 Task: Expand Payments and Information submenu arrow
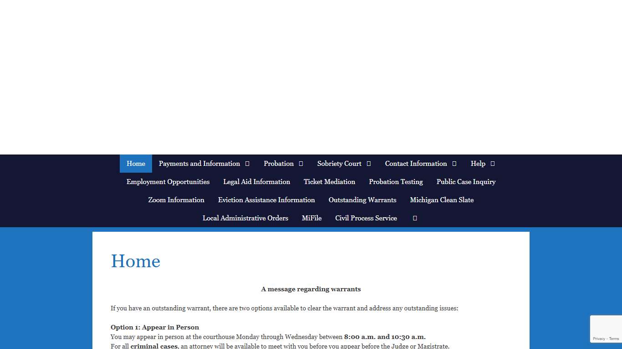tap(247, 164)
